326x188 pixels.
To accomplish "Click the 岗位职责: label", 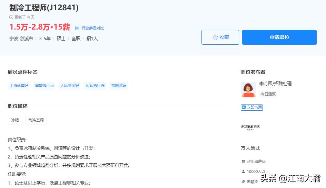I will [x=17, y=140].
